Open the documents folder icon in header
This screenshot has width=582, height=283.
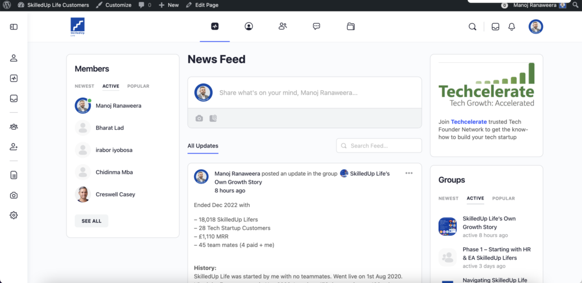pyautogui.click(x=351, y=26)
